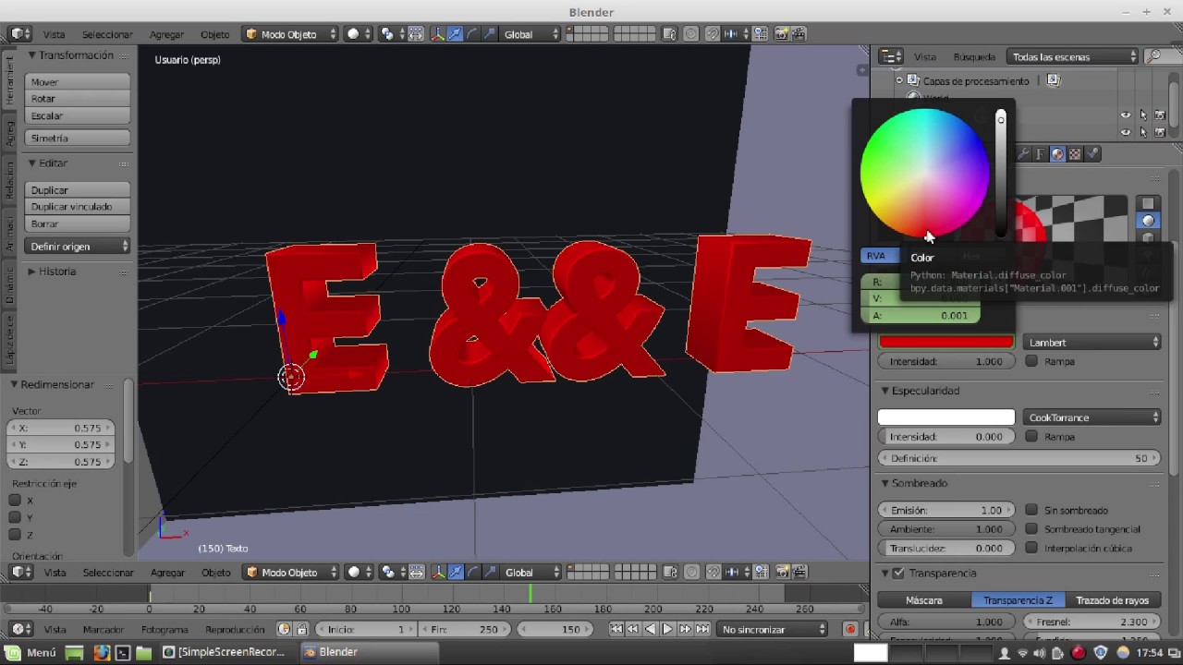Open the outliner editor type selector

pos(890,57)
